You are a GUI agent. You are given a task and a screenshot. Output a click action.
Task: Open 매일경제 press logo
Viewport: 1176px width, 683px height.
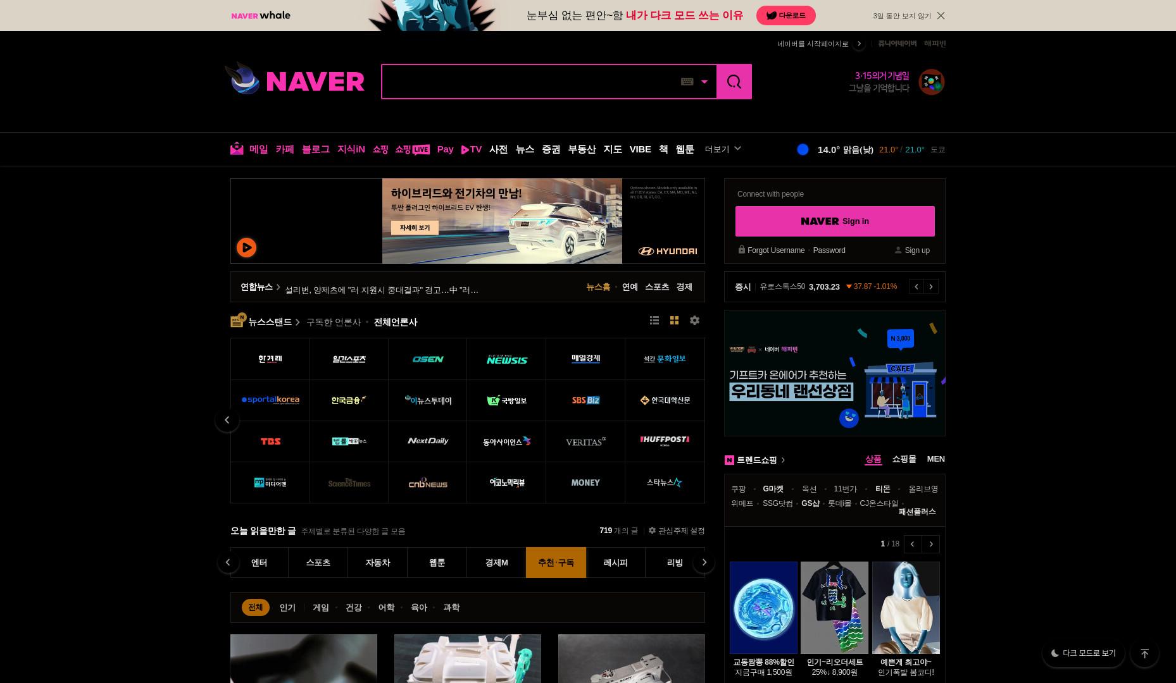point(585,359)
